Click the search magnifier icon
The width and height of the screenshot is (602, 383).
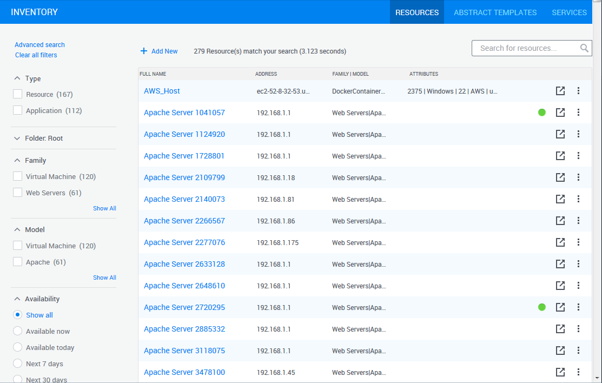(584, 48)
